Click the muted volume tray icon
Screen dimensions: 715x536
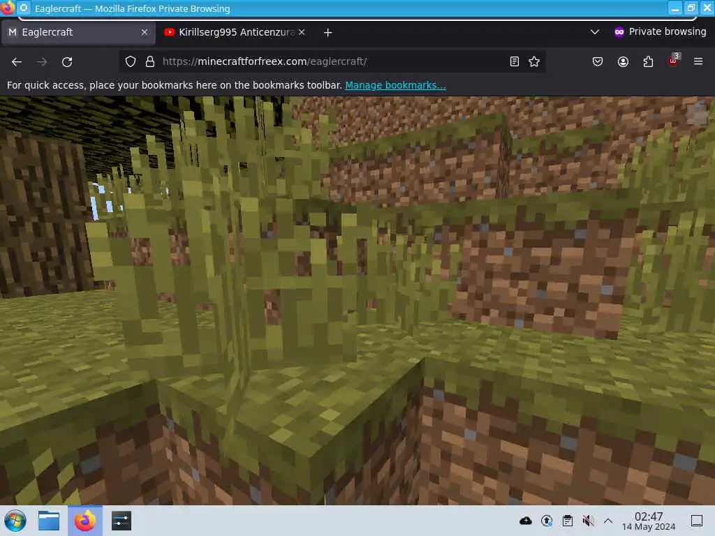[588, 521]
